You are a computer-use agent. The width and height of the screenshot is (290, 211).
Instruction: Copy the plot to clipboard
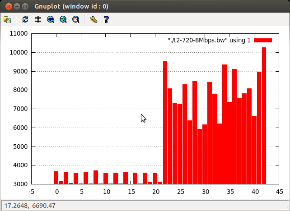(7, 19)
